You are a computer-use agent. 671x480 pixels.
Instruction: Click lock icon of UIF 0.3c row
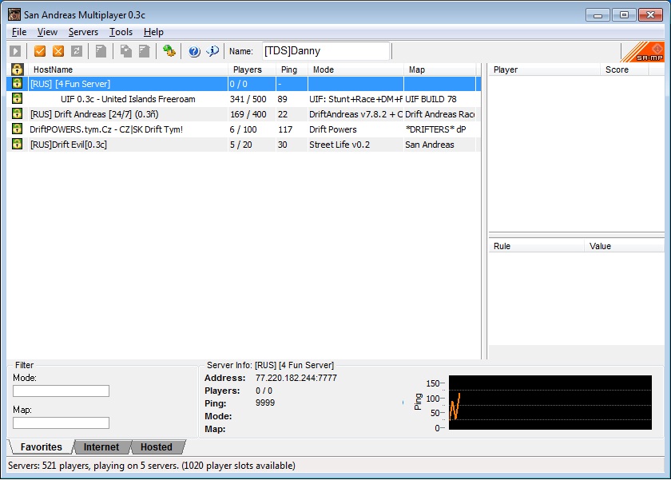click(17, 98)
